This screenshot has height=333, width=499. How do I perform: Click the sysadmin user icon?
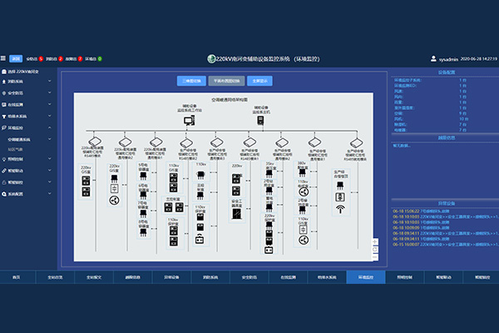point(433,59)
